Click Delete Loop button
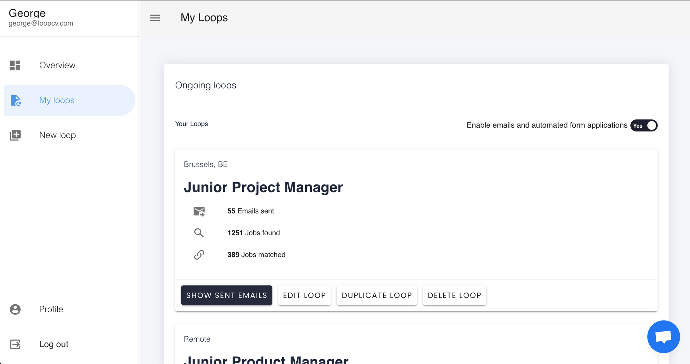This screenshot has width=690, height=364. pos(454,295)
